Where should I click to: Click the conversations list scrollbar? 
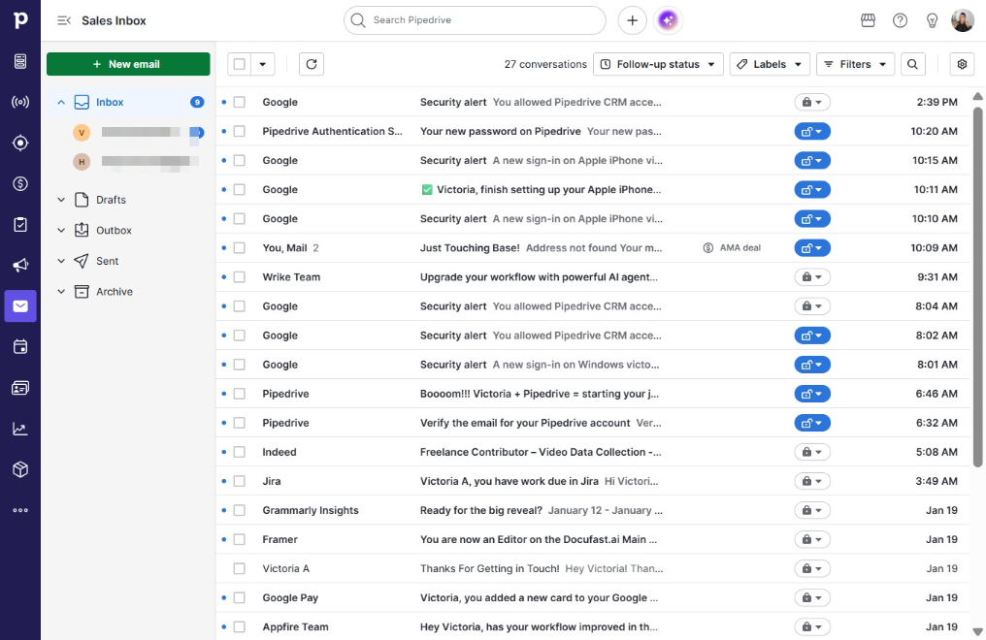pyautogui.click(x=977, y=287)
